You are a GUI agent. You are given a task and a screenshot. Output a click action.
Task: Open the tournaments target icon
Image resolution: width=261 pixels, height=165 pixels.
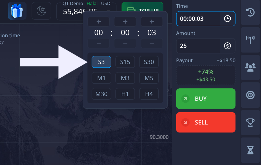point(250,95)
